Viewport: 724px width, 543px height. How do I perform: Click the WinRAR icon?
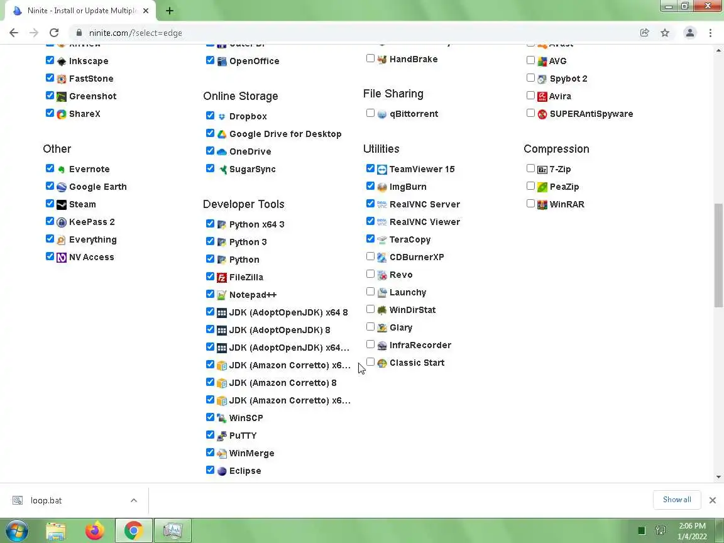[542, 204]
